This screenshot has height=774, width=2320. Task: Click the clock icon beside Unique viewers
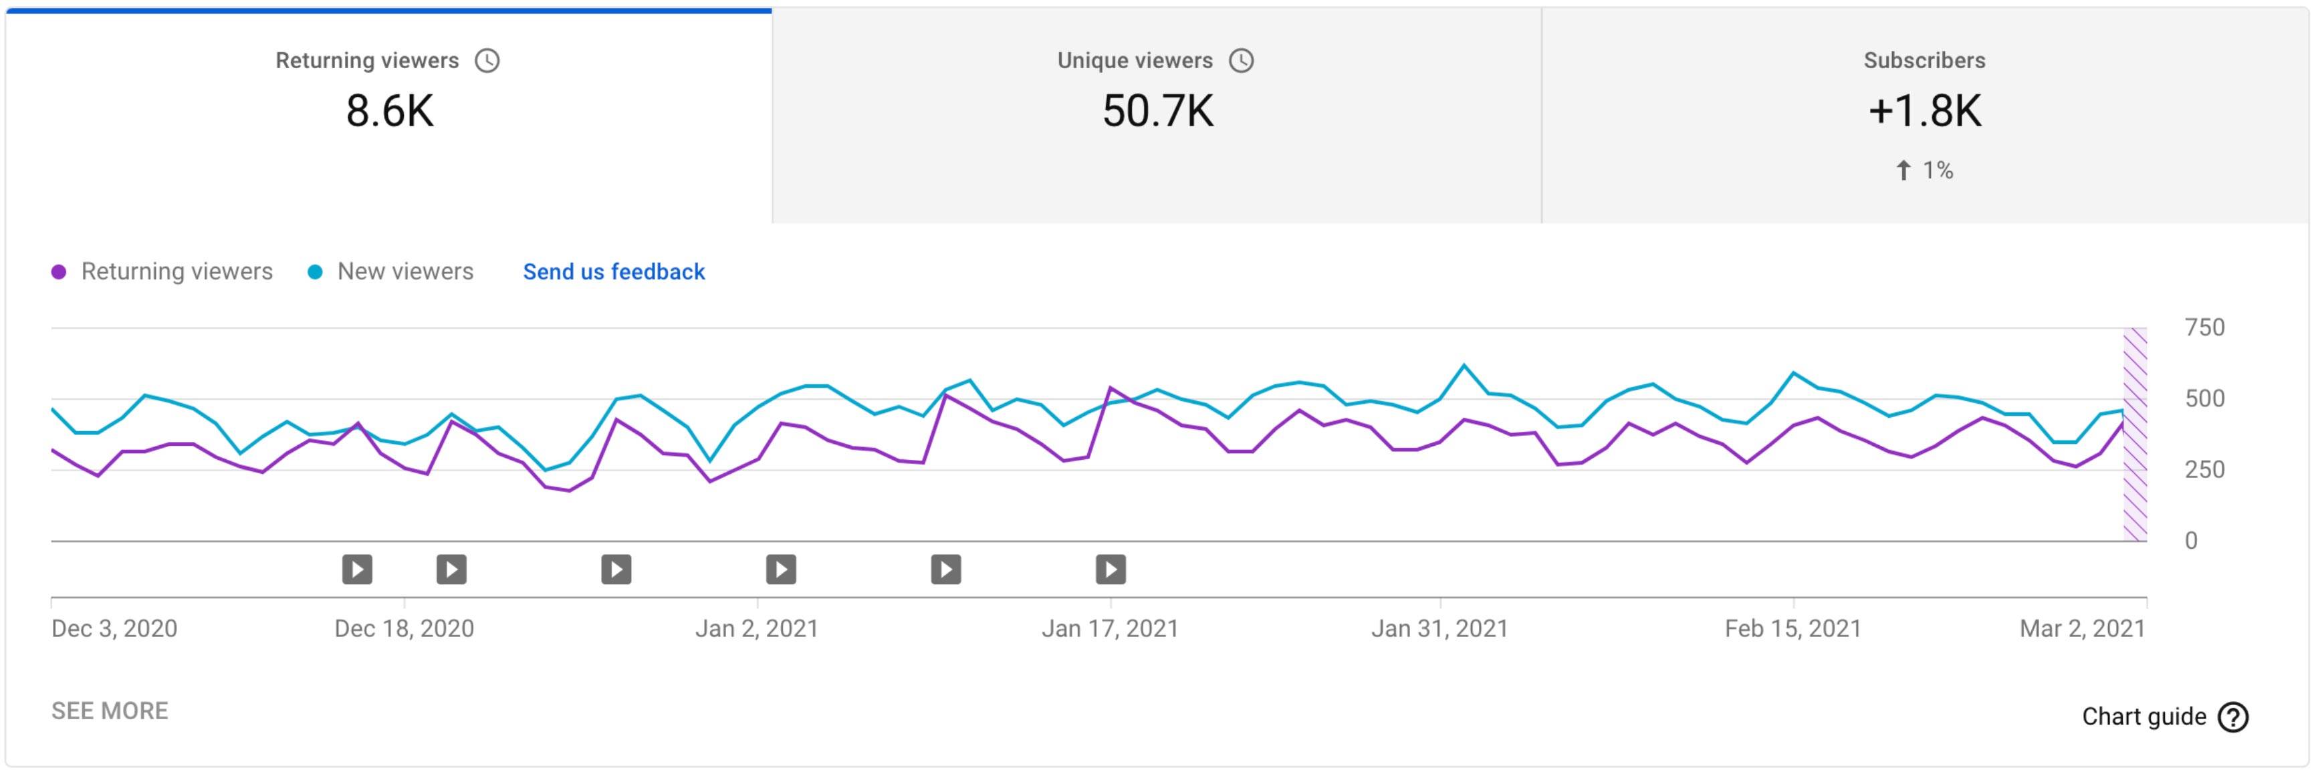1241,60
